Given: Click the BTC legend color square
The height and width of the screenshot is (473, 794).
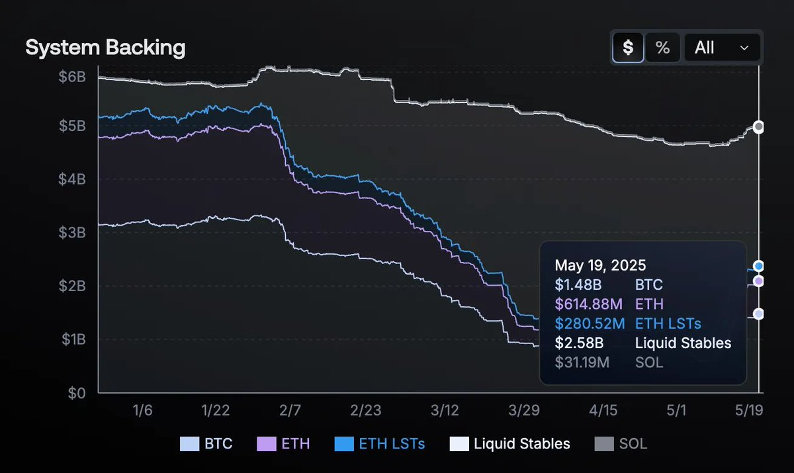Looking at the screenshot, I should click(x=189, y=443).
